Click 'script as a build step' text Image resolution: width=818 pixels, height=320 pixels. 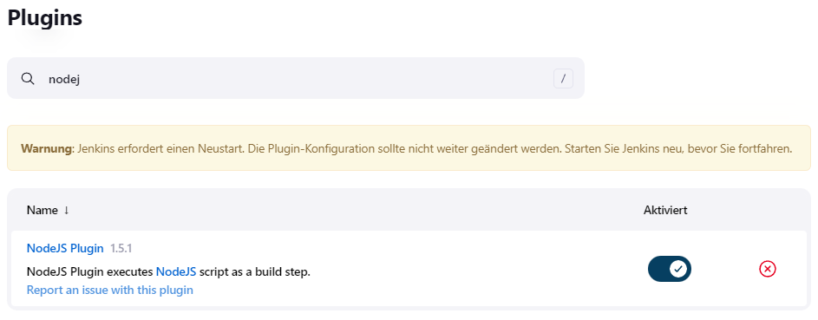[x=254, y=271]
